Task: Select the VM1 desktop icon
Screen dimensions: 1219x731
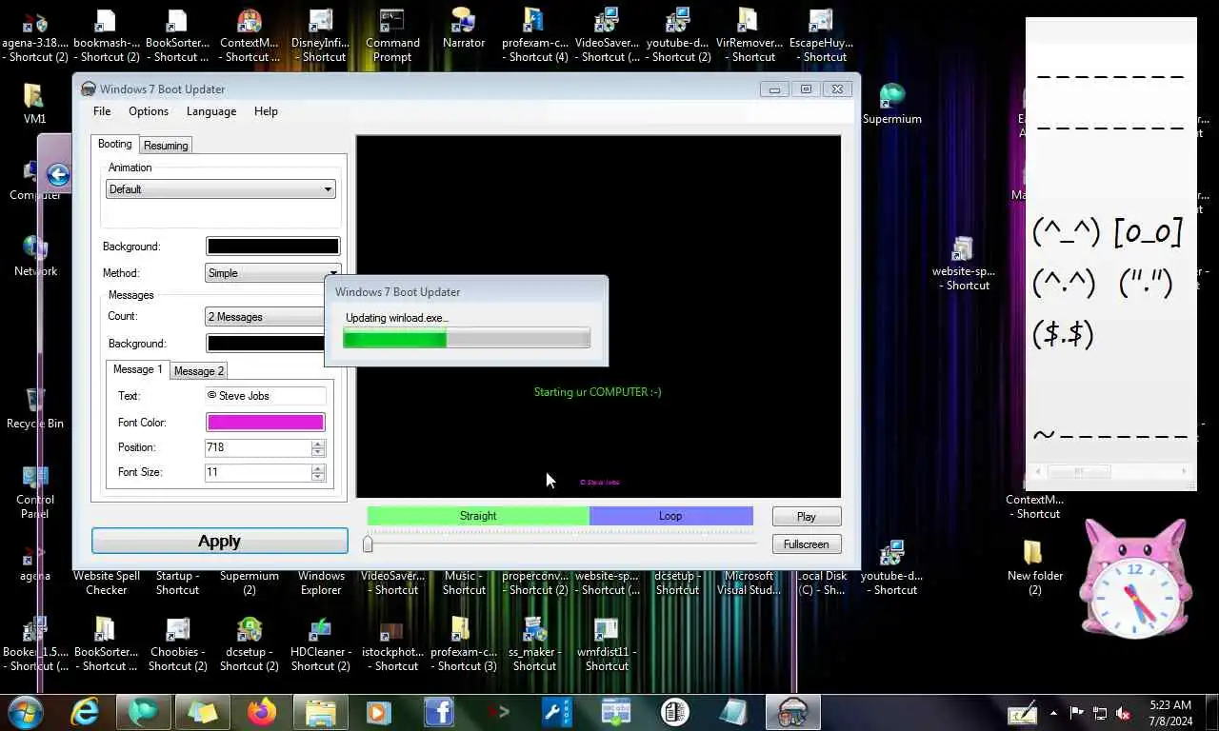Action: click(x=34, y=103)
